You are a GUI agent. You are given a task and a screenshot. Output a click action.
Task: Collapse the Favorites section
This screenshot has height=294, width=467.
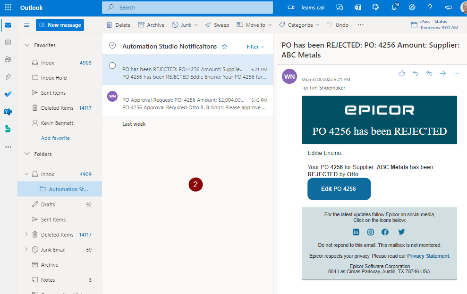click(27, 45)
